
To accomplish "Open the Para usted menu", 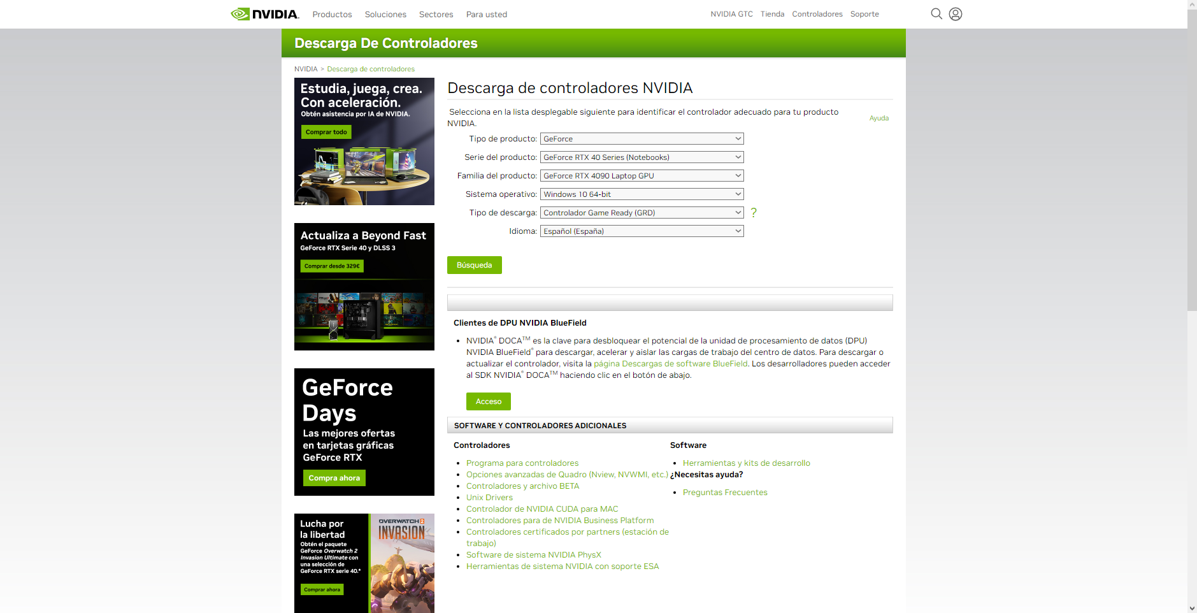I will (x=487, y=15).
